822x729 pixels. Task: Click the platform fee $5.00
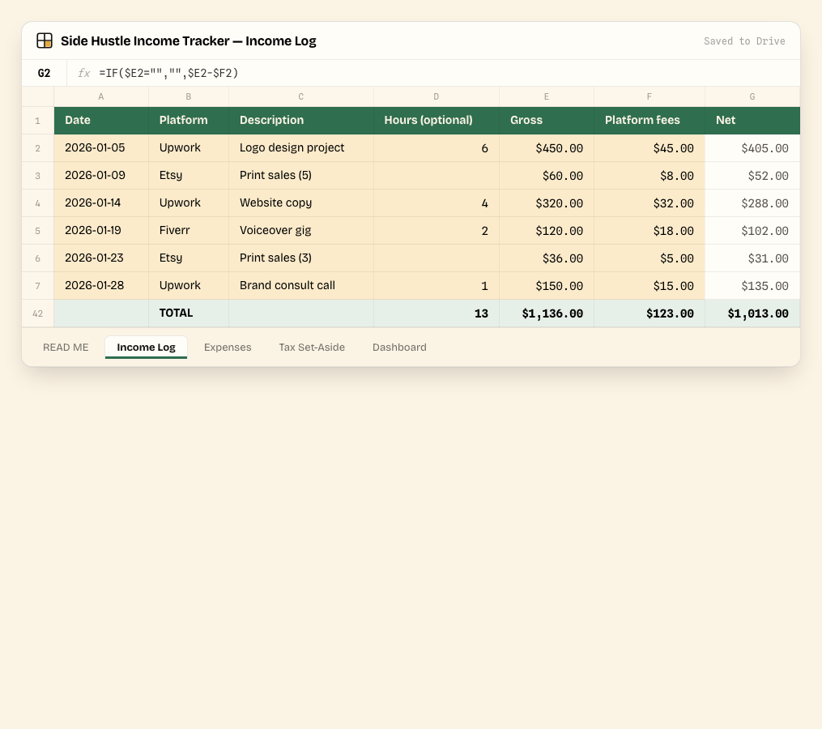point(650,258)
